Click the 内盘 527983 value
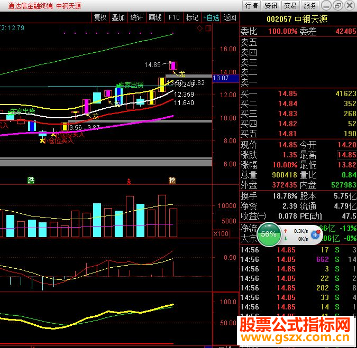 coord(344,185)
